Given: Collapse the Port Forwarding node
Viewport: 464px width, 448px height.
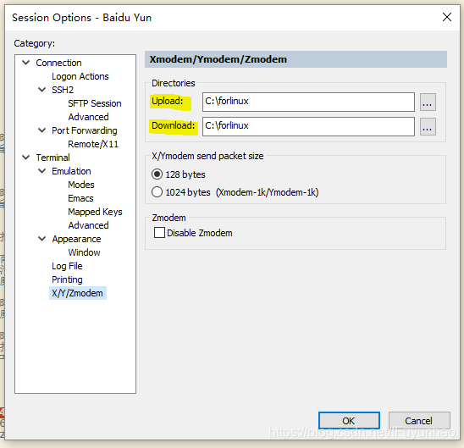Looking at the screenshot, I should coord(42,130).
